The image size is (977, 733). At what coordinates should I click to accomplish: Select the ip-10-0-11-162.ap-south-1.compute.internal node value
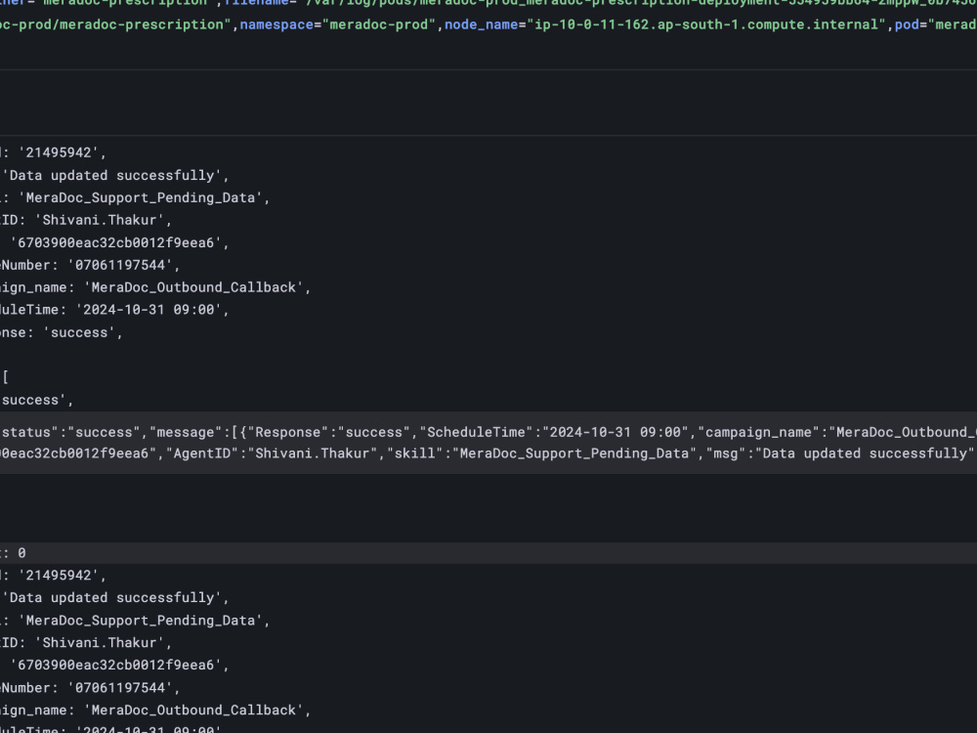click(706, 24)
